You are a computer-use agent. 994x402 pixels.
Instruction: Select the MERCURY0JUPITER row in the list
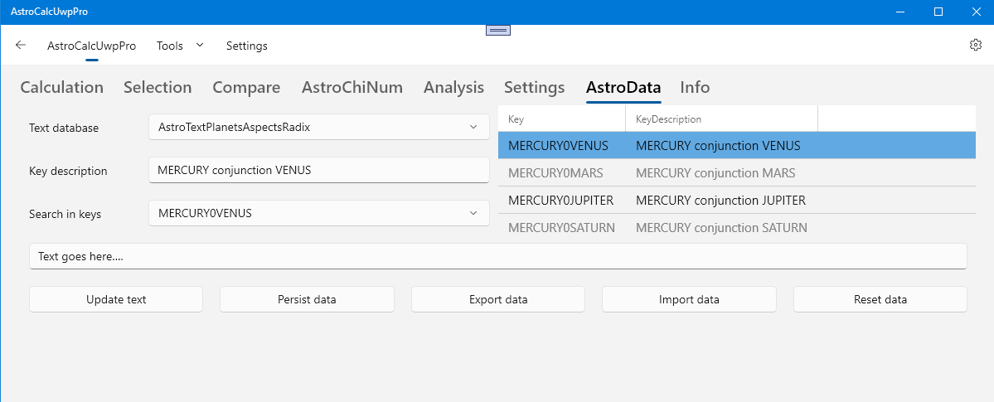coord(657,201)
